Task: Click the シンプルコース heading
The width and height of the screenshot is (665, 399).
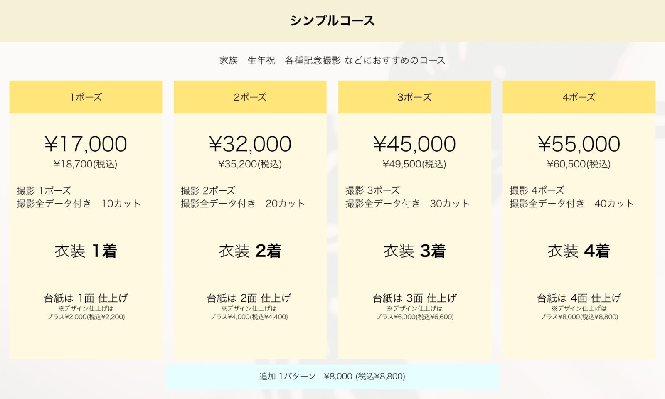Action: click(x=332, y=21)
